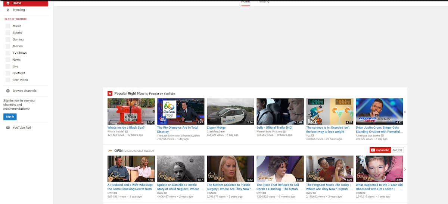Click the Trending flame icon
448x204 pixels.
coord(8,10)
